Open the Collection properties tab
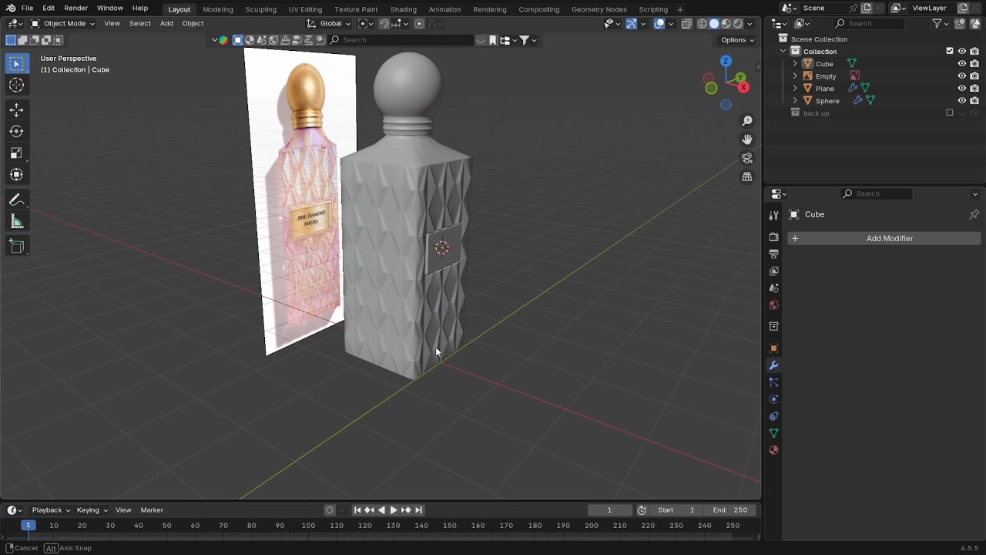Image resolution: width=986 pixels, height=555 pixels. coord(774,326)
